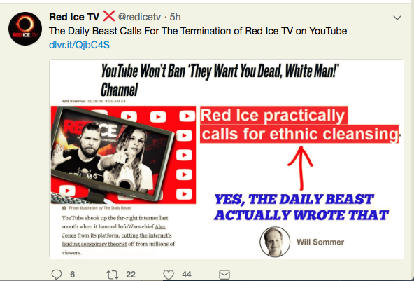Click Will Sommer's circular portrait photo
This screenshot has width=414, height=281.
click(275, 242)
